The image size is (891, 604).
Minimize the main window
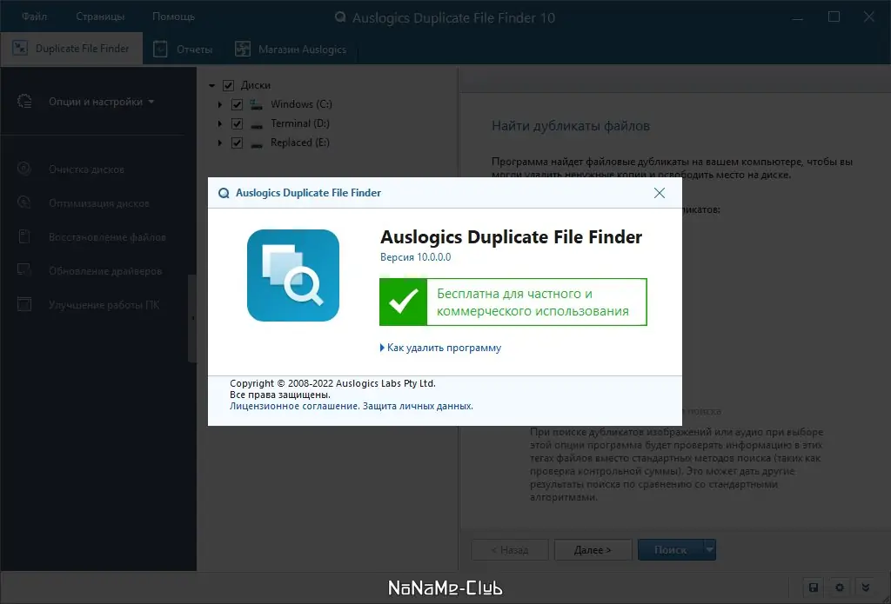798,17
